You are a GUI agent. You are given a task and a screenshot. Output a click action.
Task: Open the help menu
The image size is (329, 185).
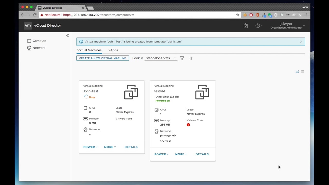click(259, 26)
